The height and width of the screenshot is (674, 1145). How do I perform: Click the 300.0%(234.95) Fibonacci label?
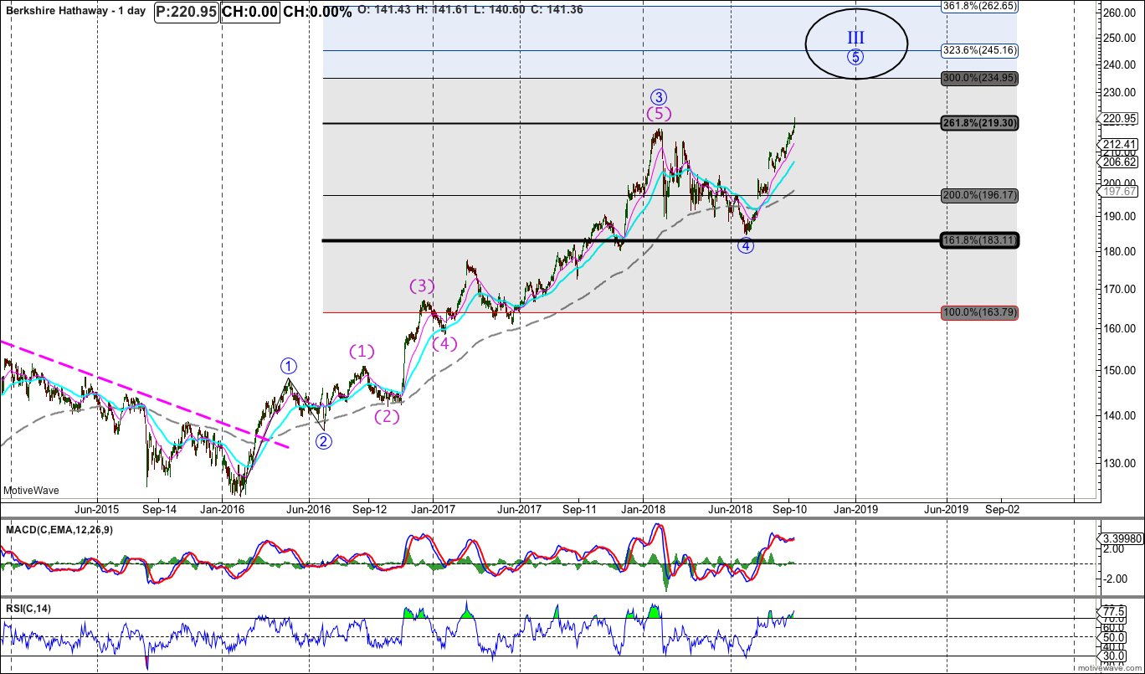978,78
